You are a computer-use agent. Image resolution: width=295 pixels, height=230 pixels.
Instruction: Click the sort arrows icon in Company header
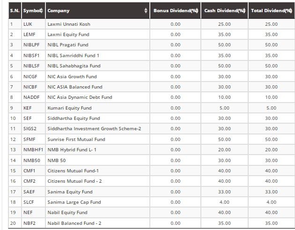pyautogui.click(x=146, y=11)
